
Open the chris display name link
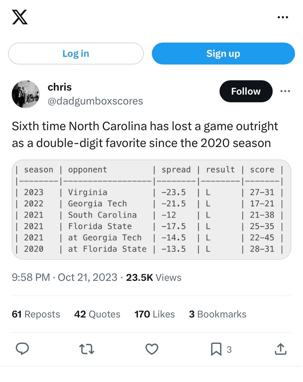point(60,87)
